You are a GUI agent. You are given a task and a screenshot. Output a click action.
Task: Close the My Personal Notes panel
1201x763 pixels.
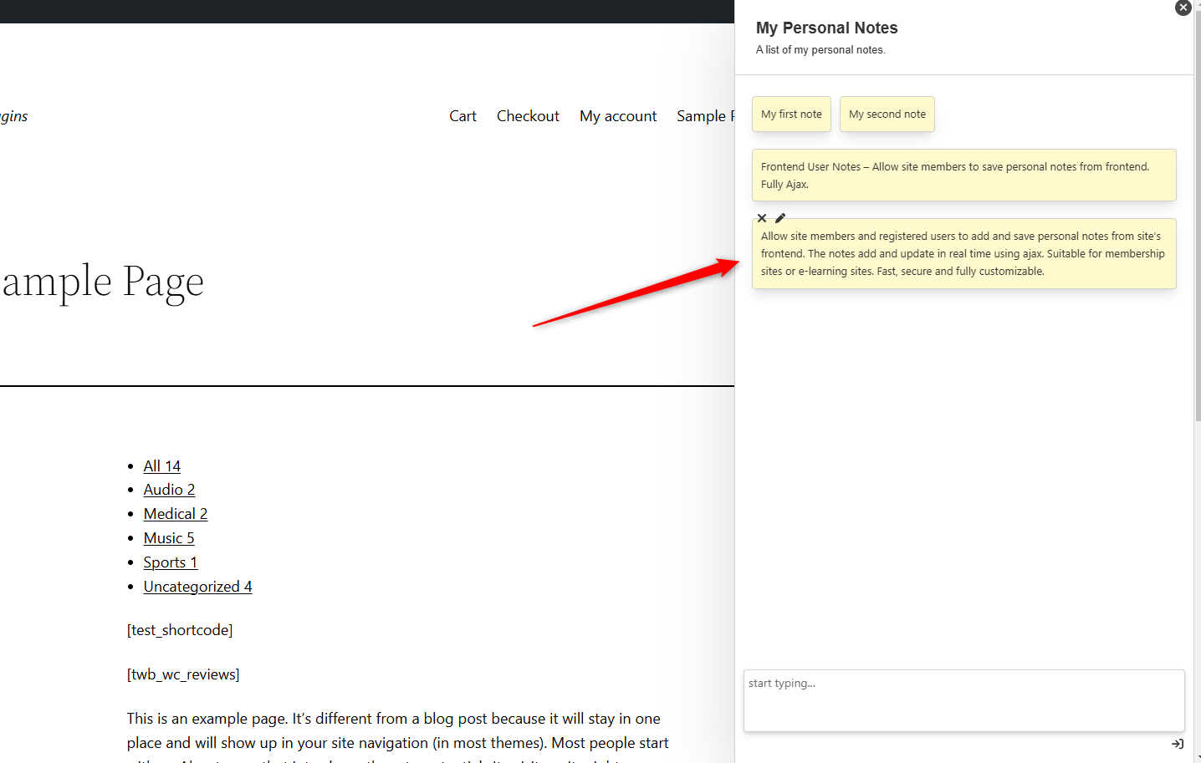click(1183, 8)
